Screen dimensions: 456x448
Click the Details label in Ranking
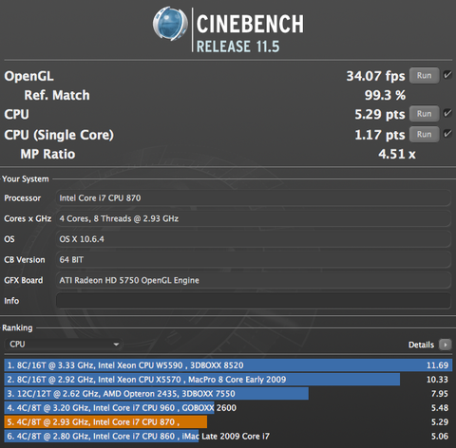421,345
